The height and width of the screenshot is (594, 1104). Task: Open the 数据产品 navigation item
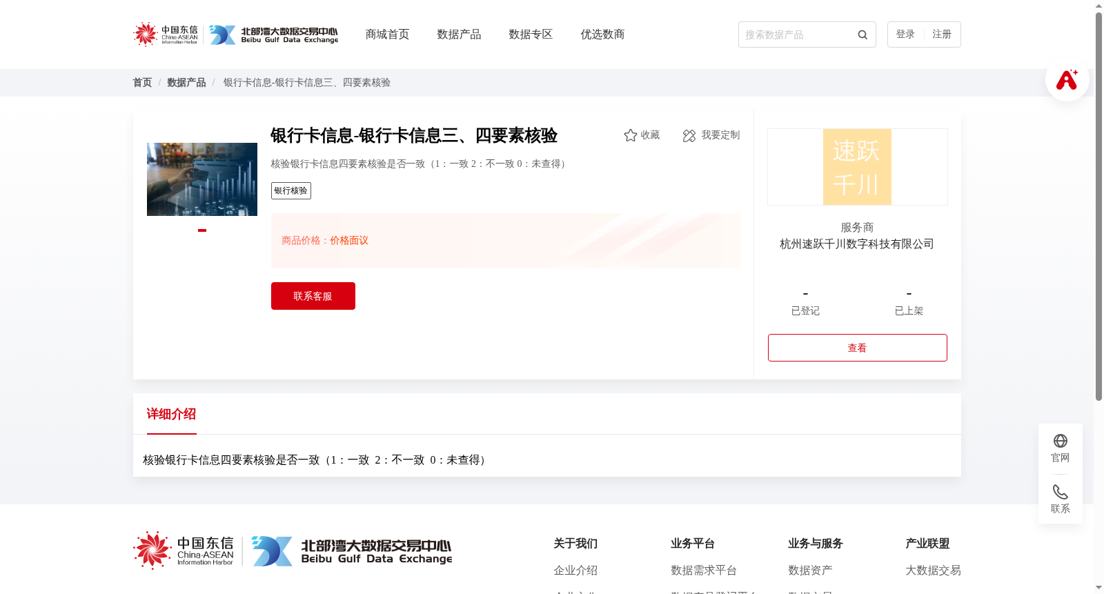tap(459, 34)
